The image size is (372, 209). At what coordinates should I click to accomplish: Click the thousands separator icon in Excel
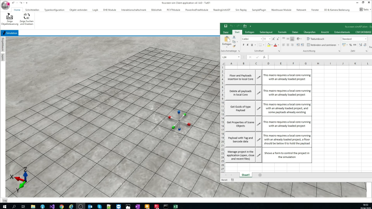tap(355, 45)
